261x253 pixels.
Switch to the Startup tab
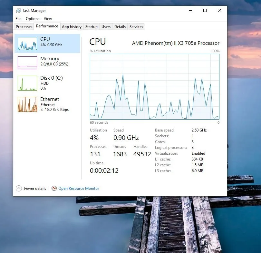pyautogui.click(x=91, y=27)
